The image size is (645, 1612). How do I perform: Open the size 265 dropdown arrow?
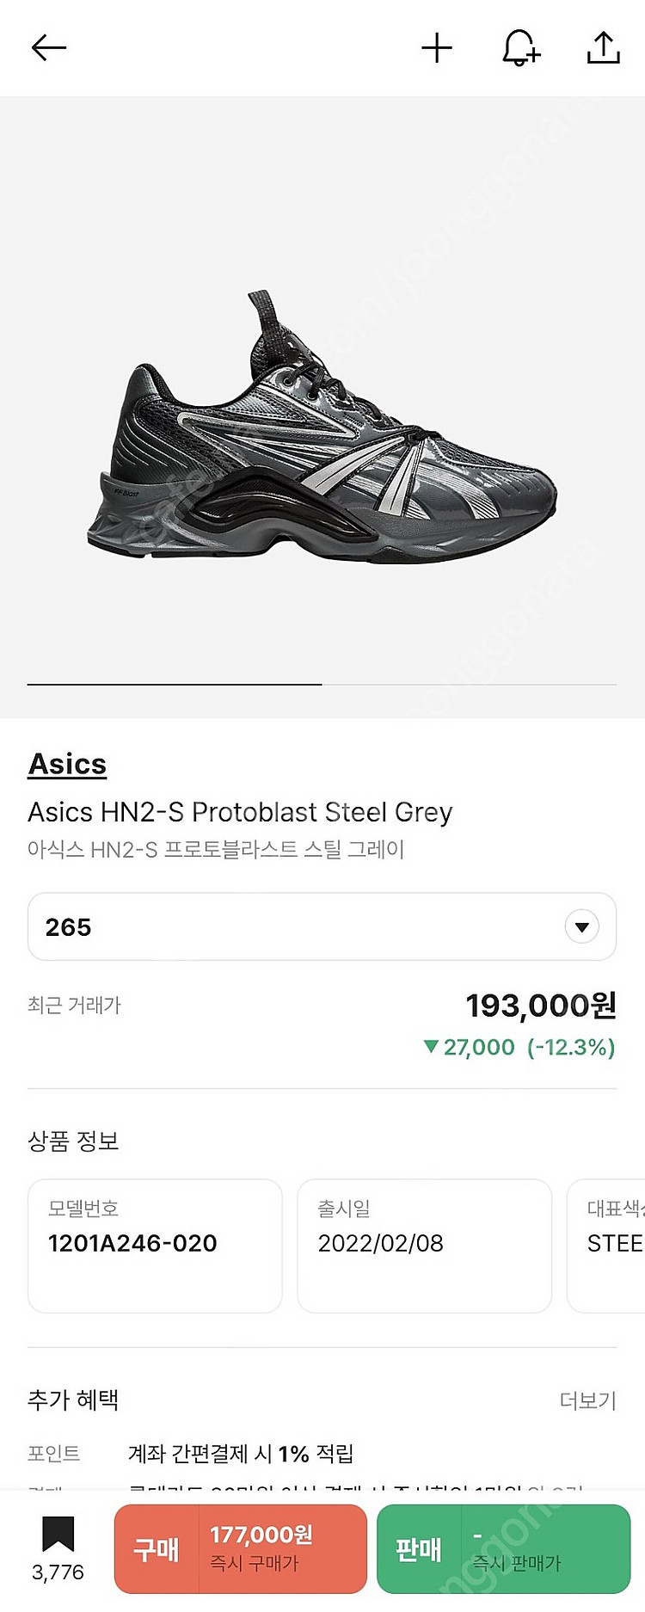coord(582,926)
